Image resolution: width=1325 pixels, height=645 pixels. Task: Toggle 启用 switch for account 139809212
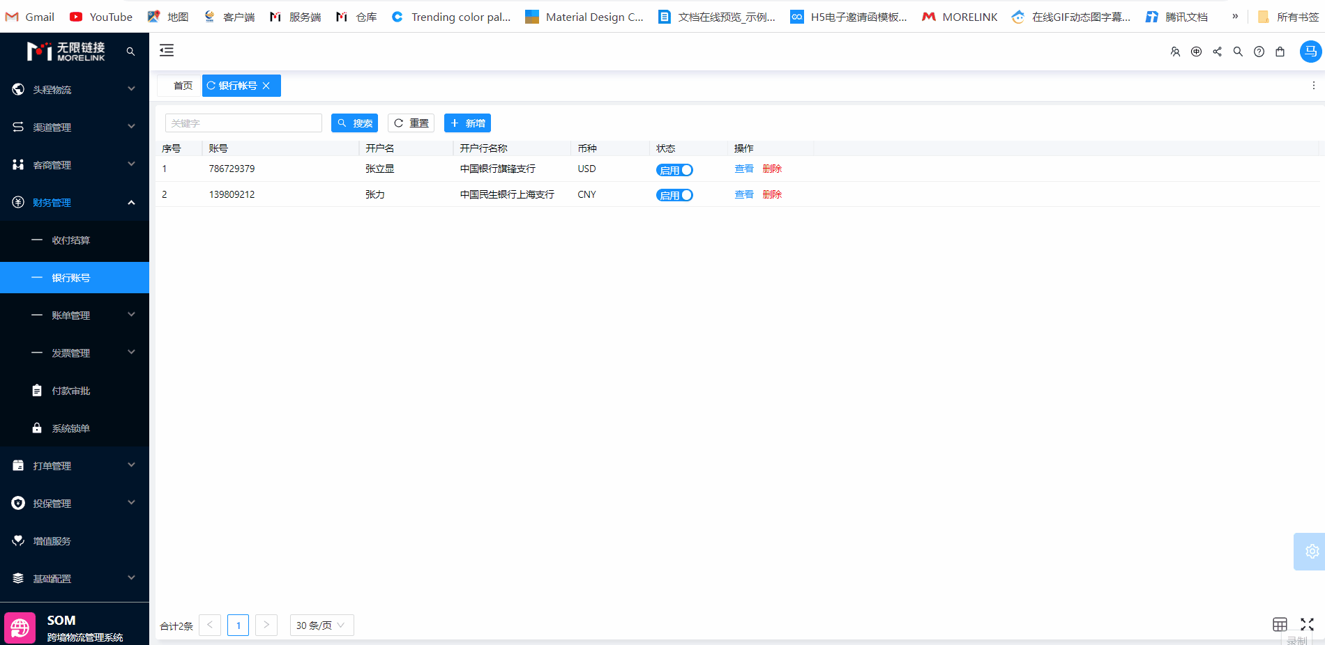(674, 195)
